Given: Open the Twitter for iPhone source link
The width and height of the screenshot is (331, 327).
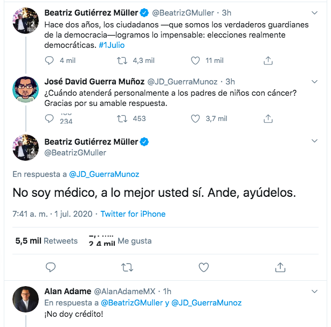Looking at the screenshot, I should [x=133, y=214].
